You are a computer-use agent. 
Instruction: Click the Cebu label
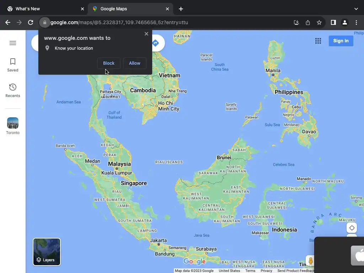tap(296, 107)
